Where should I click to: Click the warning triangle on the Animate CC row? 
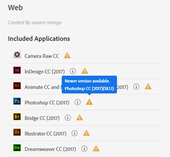point(148,86)
